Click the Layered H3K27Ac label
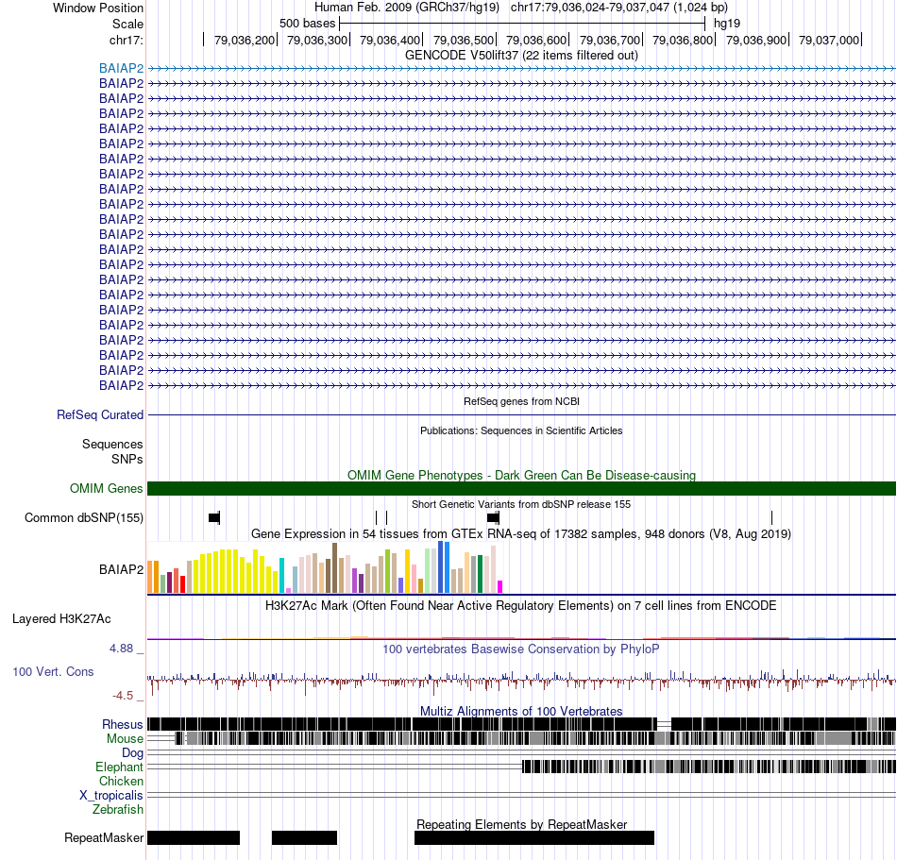 (x=61, y=618)
